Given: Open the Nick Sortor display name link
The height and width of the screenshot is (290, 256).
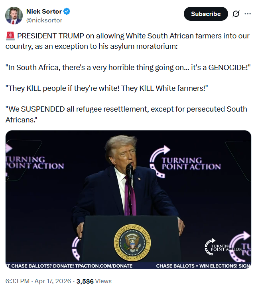Looking at the screenshot, I should (x=44, y=12).
